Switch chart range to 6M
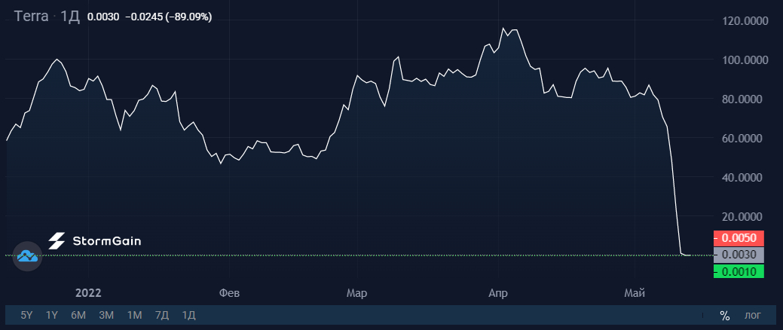This screenshot has height=330, width=783. point(78,316)
